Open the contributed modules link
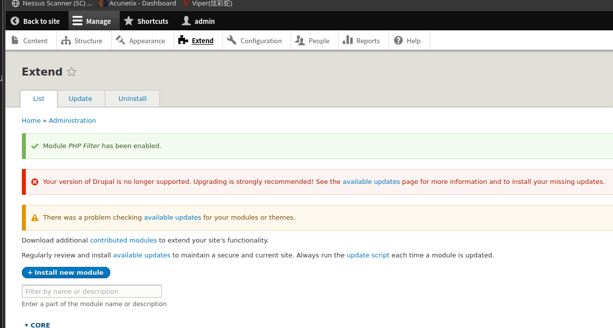 (123, 241)
